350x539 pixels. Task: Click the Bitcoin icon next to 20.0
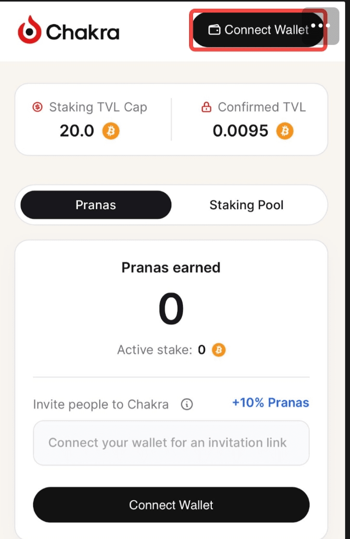pos(111,131)
